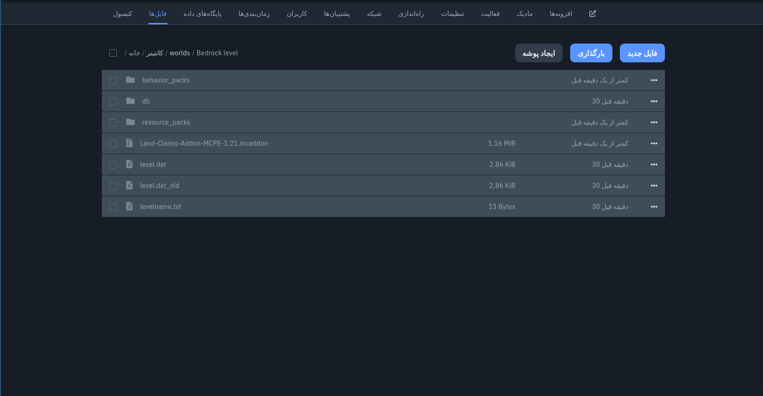Screen dimensions: 763x396
Task: Open level.dat_old file name
Action: (x=160, y=186)
